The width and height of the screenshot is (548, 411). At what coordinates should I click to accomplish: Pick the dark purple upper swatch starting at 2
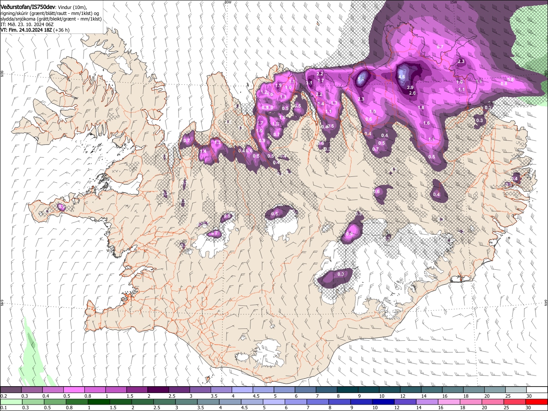[158, 390]
